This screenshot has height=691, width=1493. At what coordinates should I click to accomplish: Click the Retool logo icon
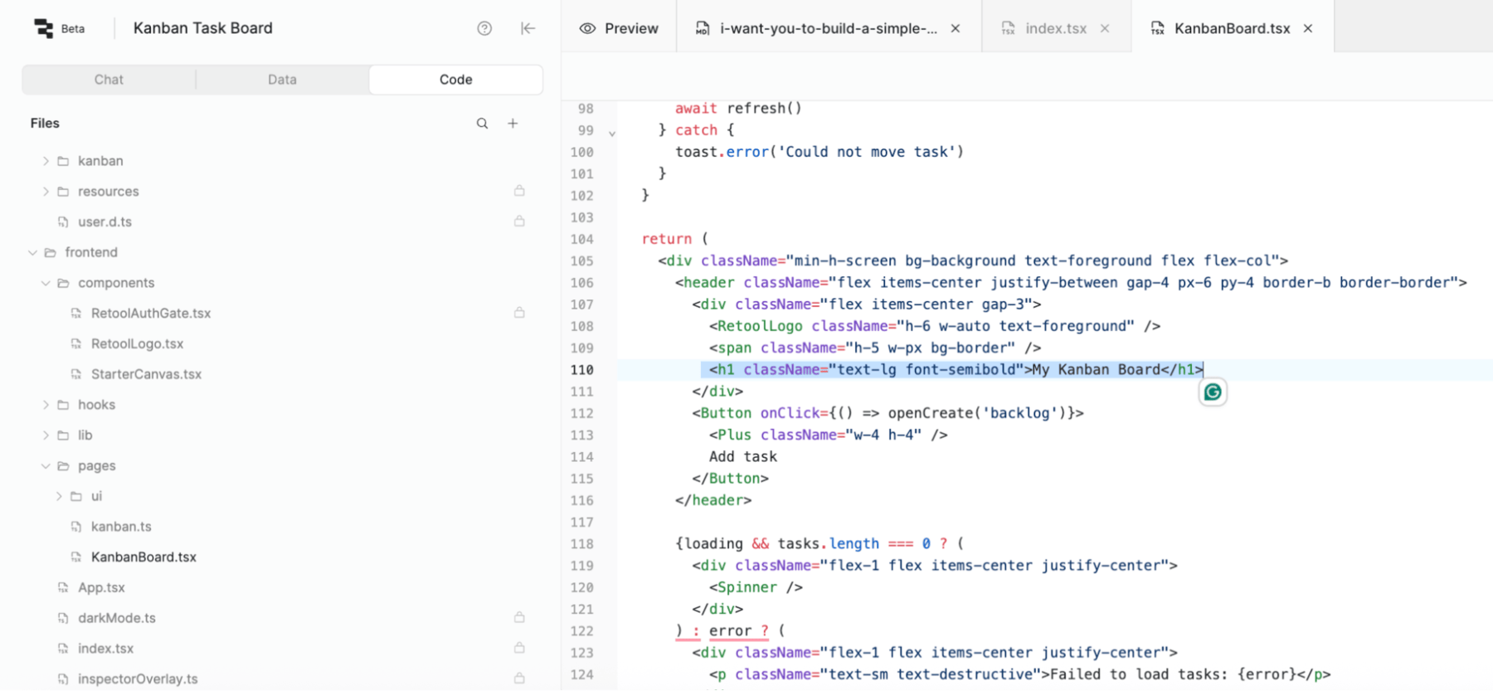pos(43,28)
